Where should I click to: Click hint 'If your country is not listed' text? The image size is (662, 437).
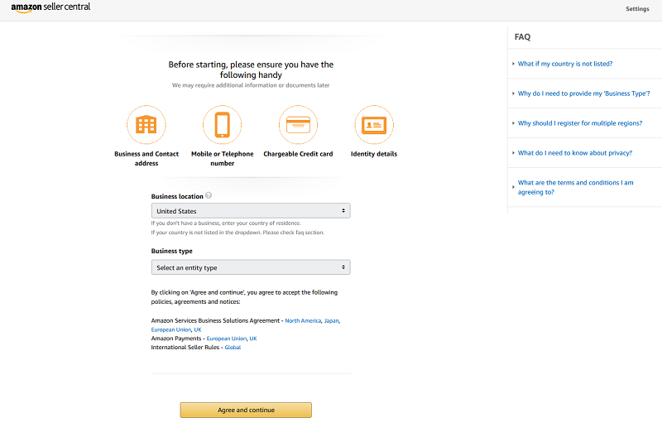tap(237, 233)
